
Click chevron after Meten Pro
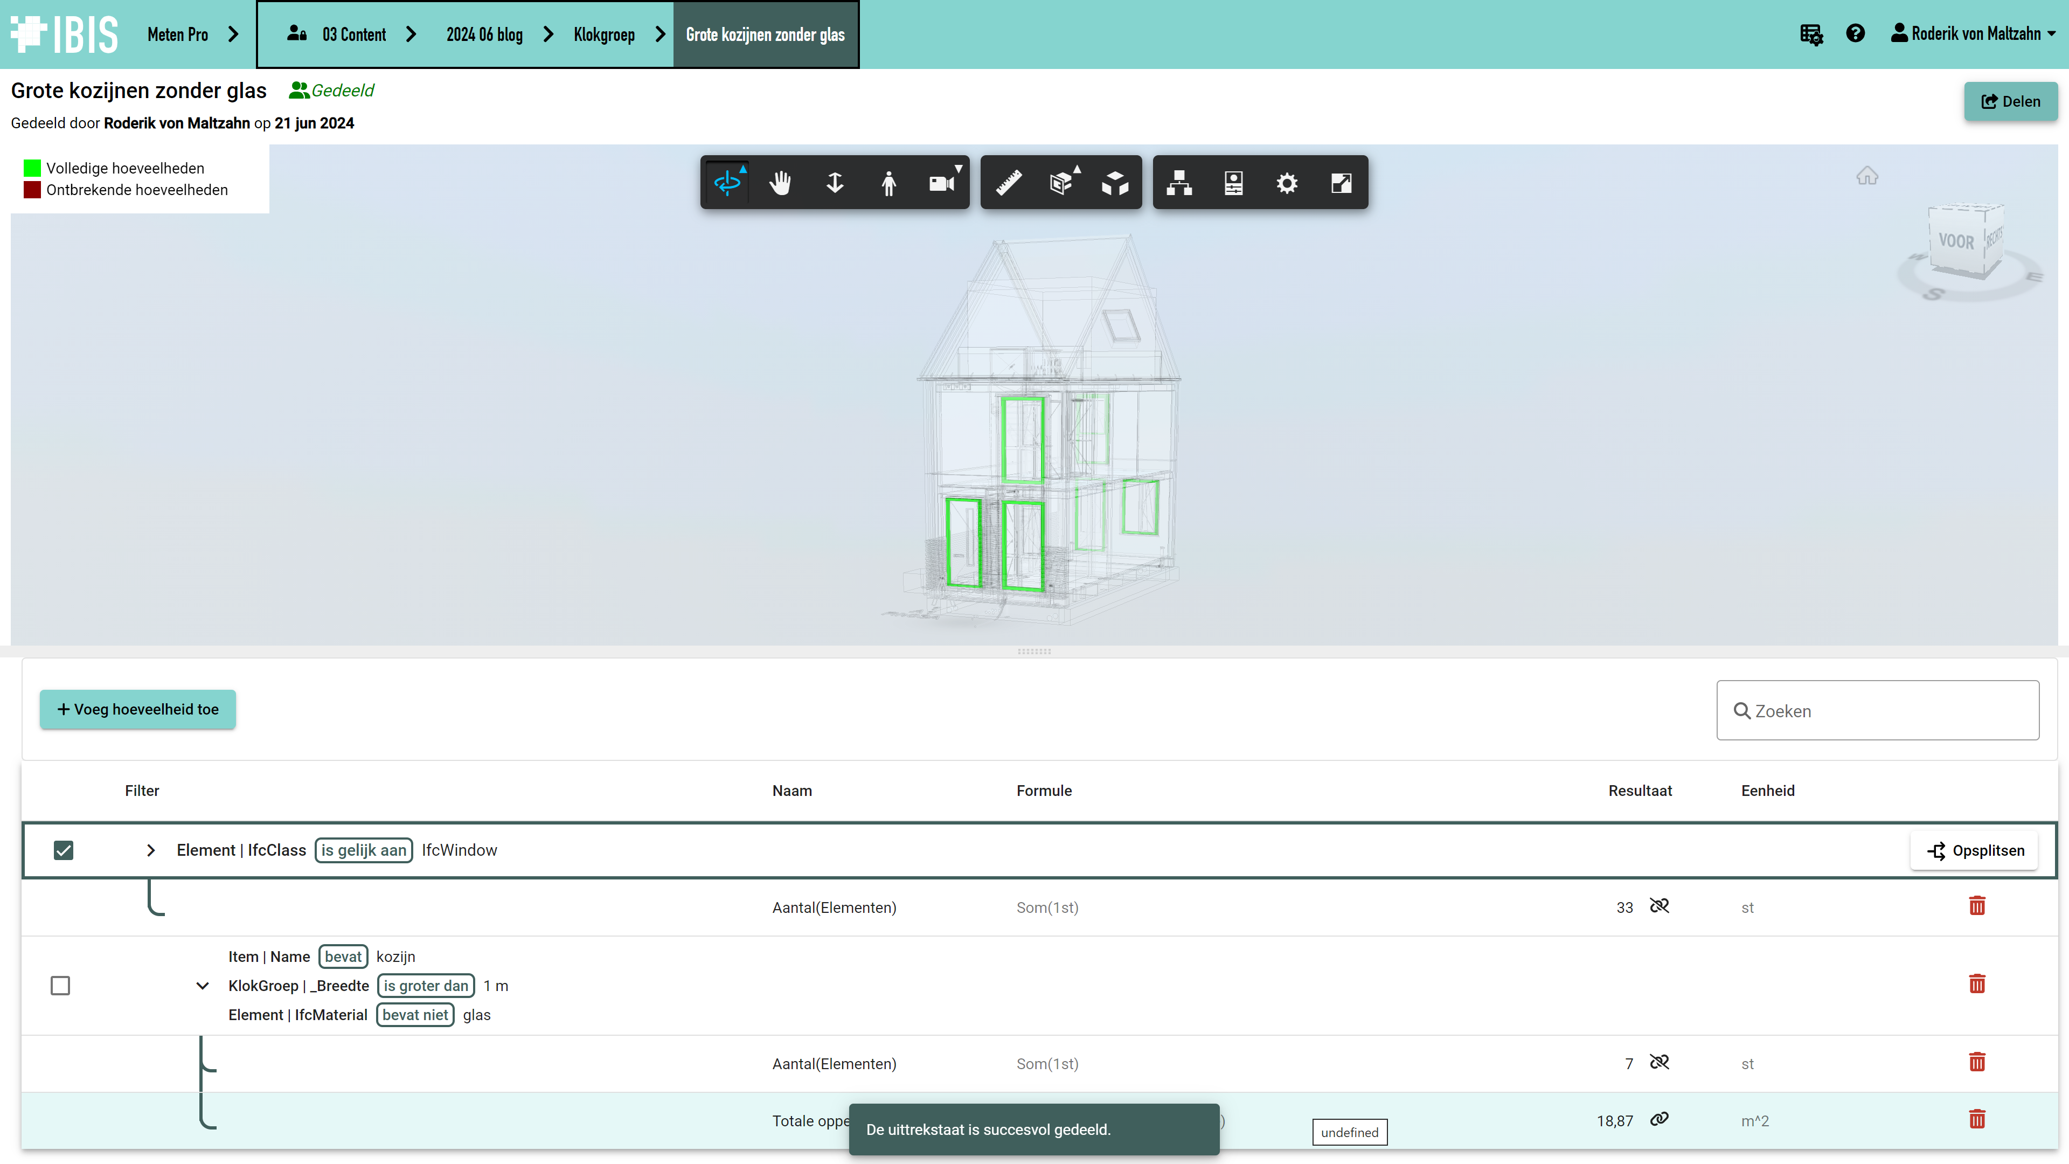coord(234,34)
